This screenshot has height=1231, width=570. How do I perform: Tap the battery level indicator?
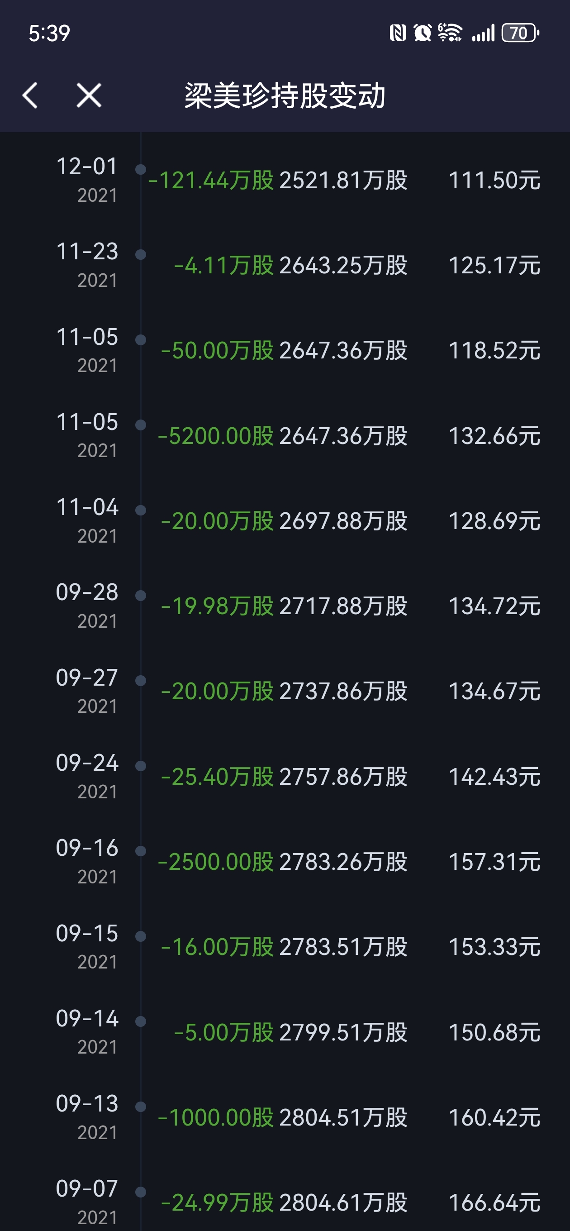pos(520,33)
